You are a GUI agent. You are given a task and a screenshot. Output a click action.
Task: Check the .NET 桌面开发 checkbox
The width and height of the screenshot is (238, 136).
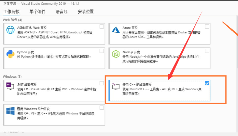click(x=102, y=83)
